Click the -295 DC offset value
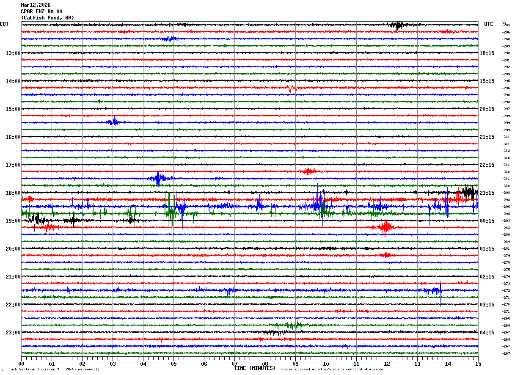The image size is (512, 375). coord(506,81)
